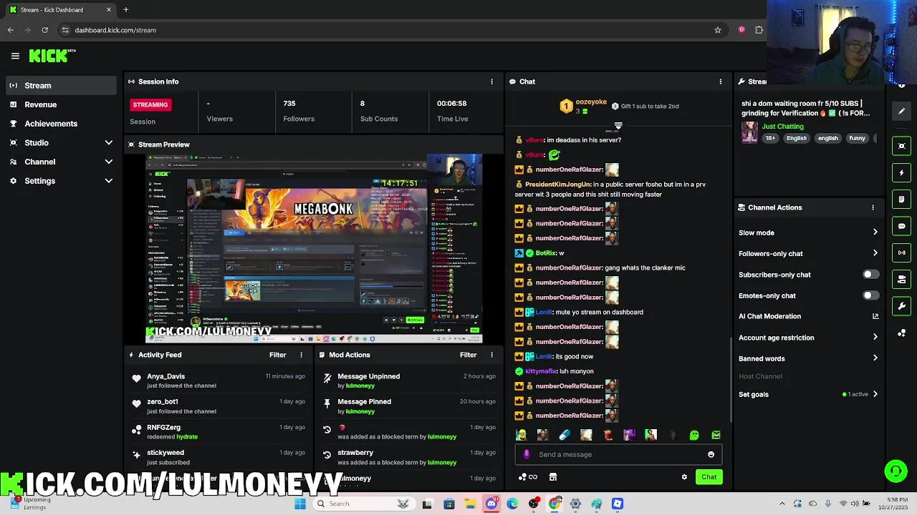The width and height of the screenshot is (917, 515).
Task: Click the lightning bolt icon in right toolbar
Action: 902,172
